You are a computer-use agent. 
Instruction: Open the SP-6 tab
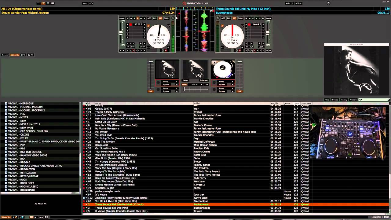coord(23,55)
